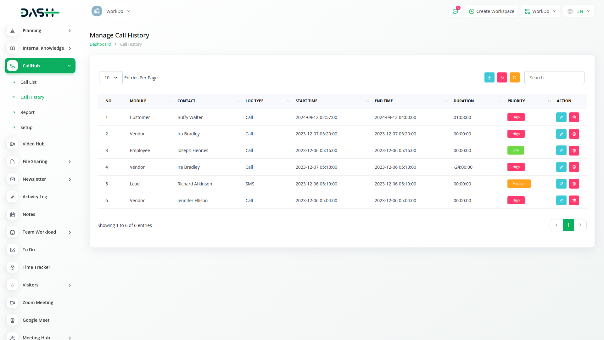Focus the Search input field
The width and height of the screenshot is (604, 340).
click(x=554, y=78)
